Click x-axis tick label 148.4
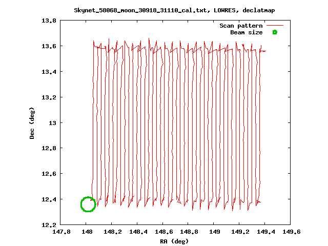This screenshot has width=328, height=246. click(x=138, y=232)
